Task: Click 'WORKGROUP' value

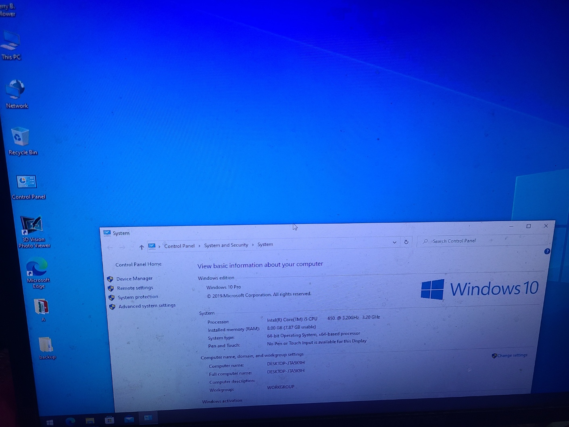Action: [281, 387]
